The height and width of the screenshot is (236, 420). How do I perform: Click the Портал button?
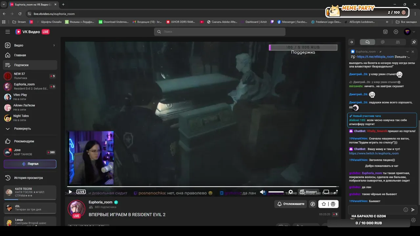30,164
